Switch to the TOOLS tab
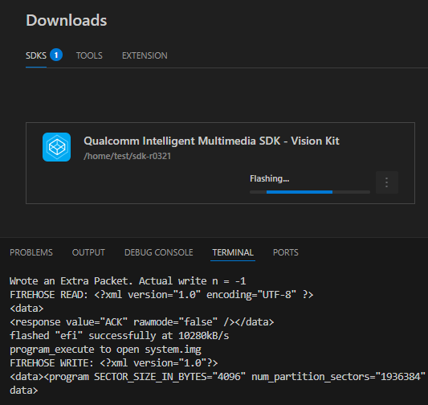 [89, 55]
